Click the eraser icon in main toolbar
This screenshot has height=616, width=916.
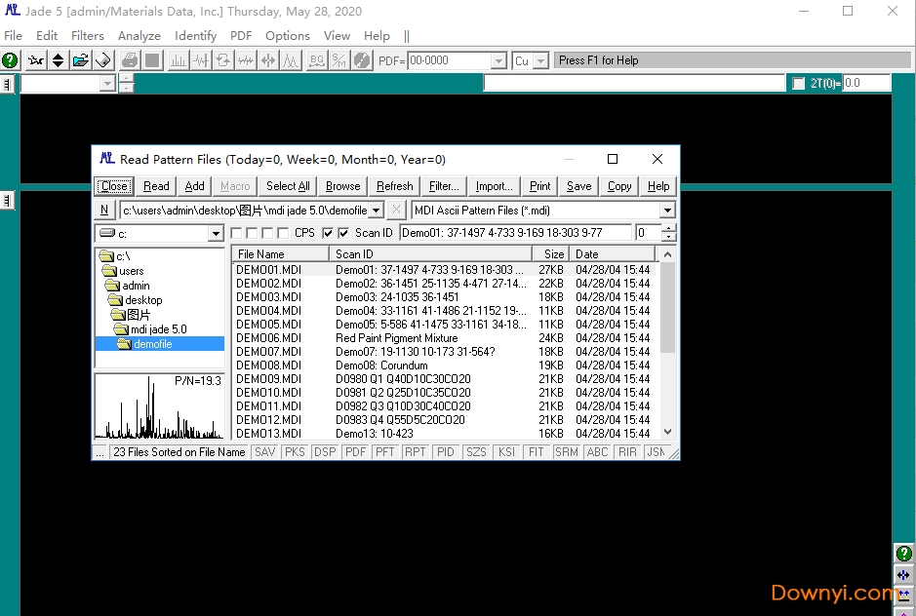coord(102,60)
